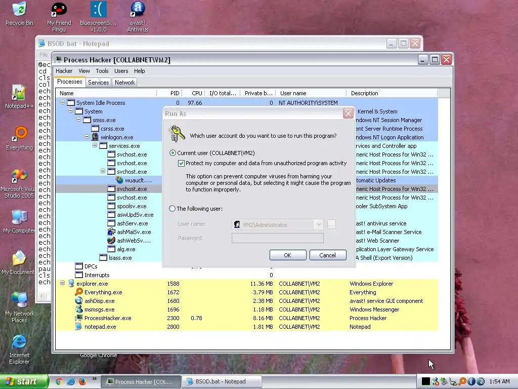
Task: Show hidden quick launch items chevron
Action: (x=94, y=378)
